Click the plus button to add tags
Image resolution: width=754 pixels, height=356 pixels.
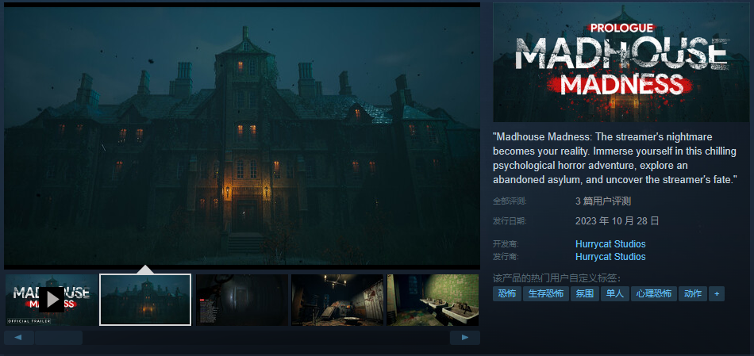click(717, 293)
